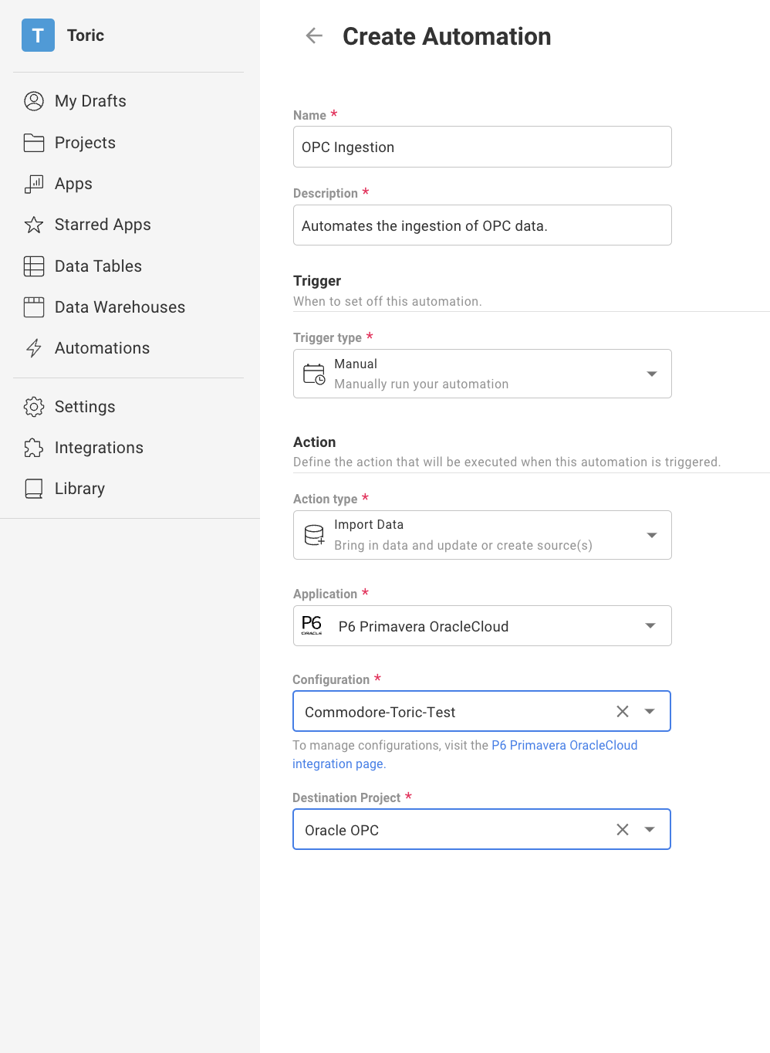The height and width of the screenshot is (1053, 770).
Task: Click the P6 Primavera OracleCloud application value
Action: 424,626
